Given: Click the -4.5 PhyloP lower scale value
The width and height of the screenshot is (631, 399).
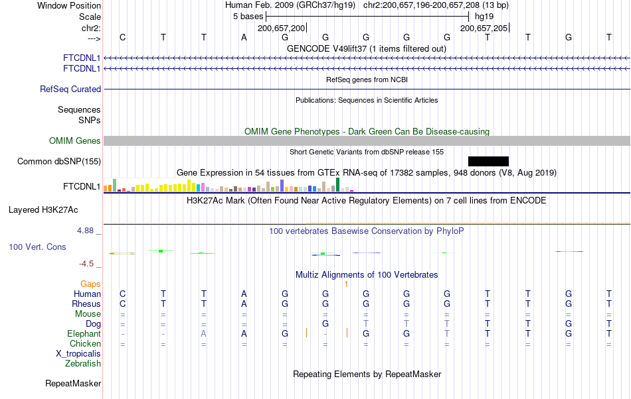Looking at the screenshot, I should click(86, 263).
